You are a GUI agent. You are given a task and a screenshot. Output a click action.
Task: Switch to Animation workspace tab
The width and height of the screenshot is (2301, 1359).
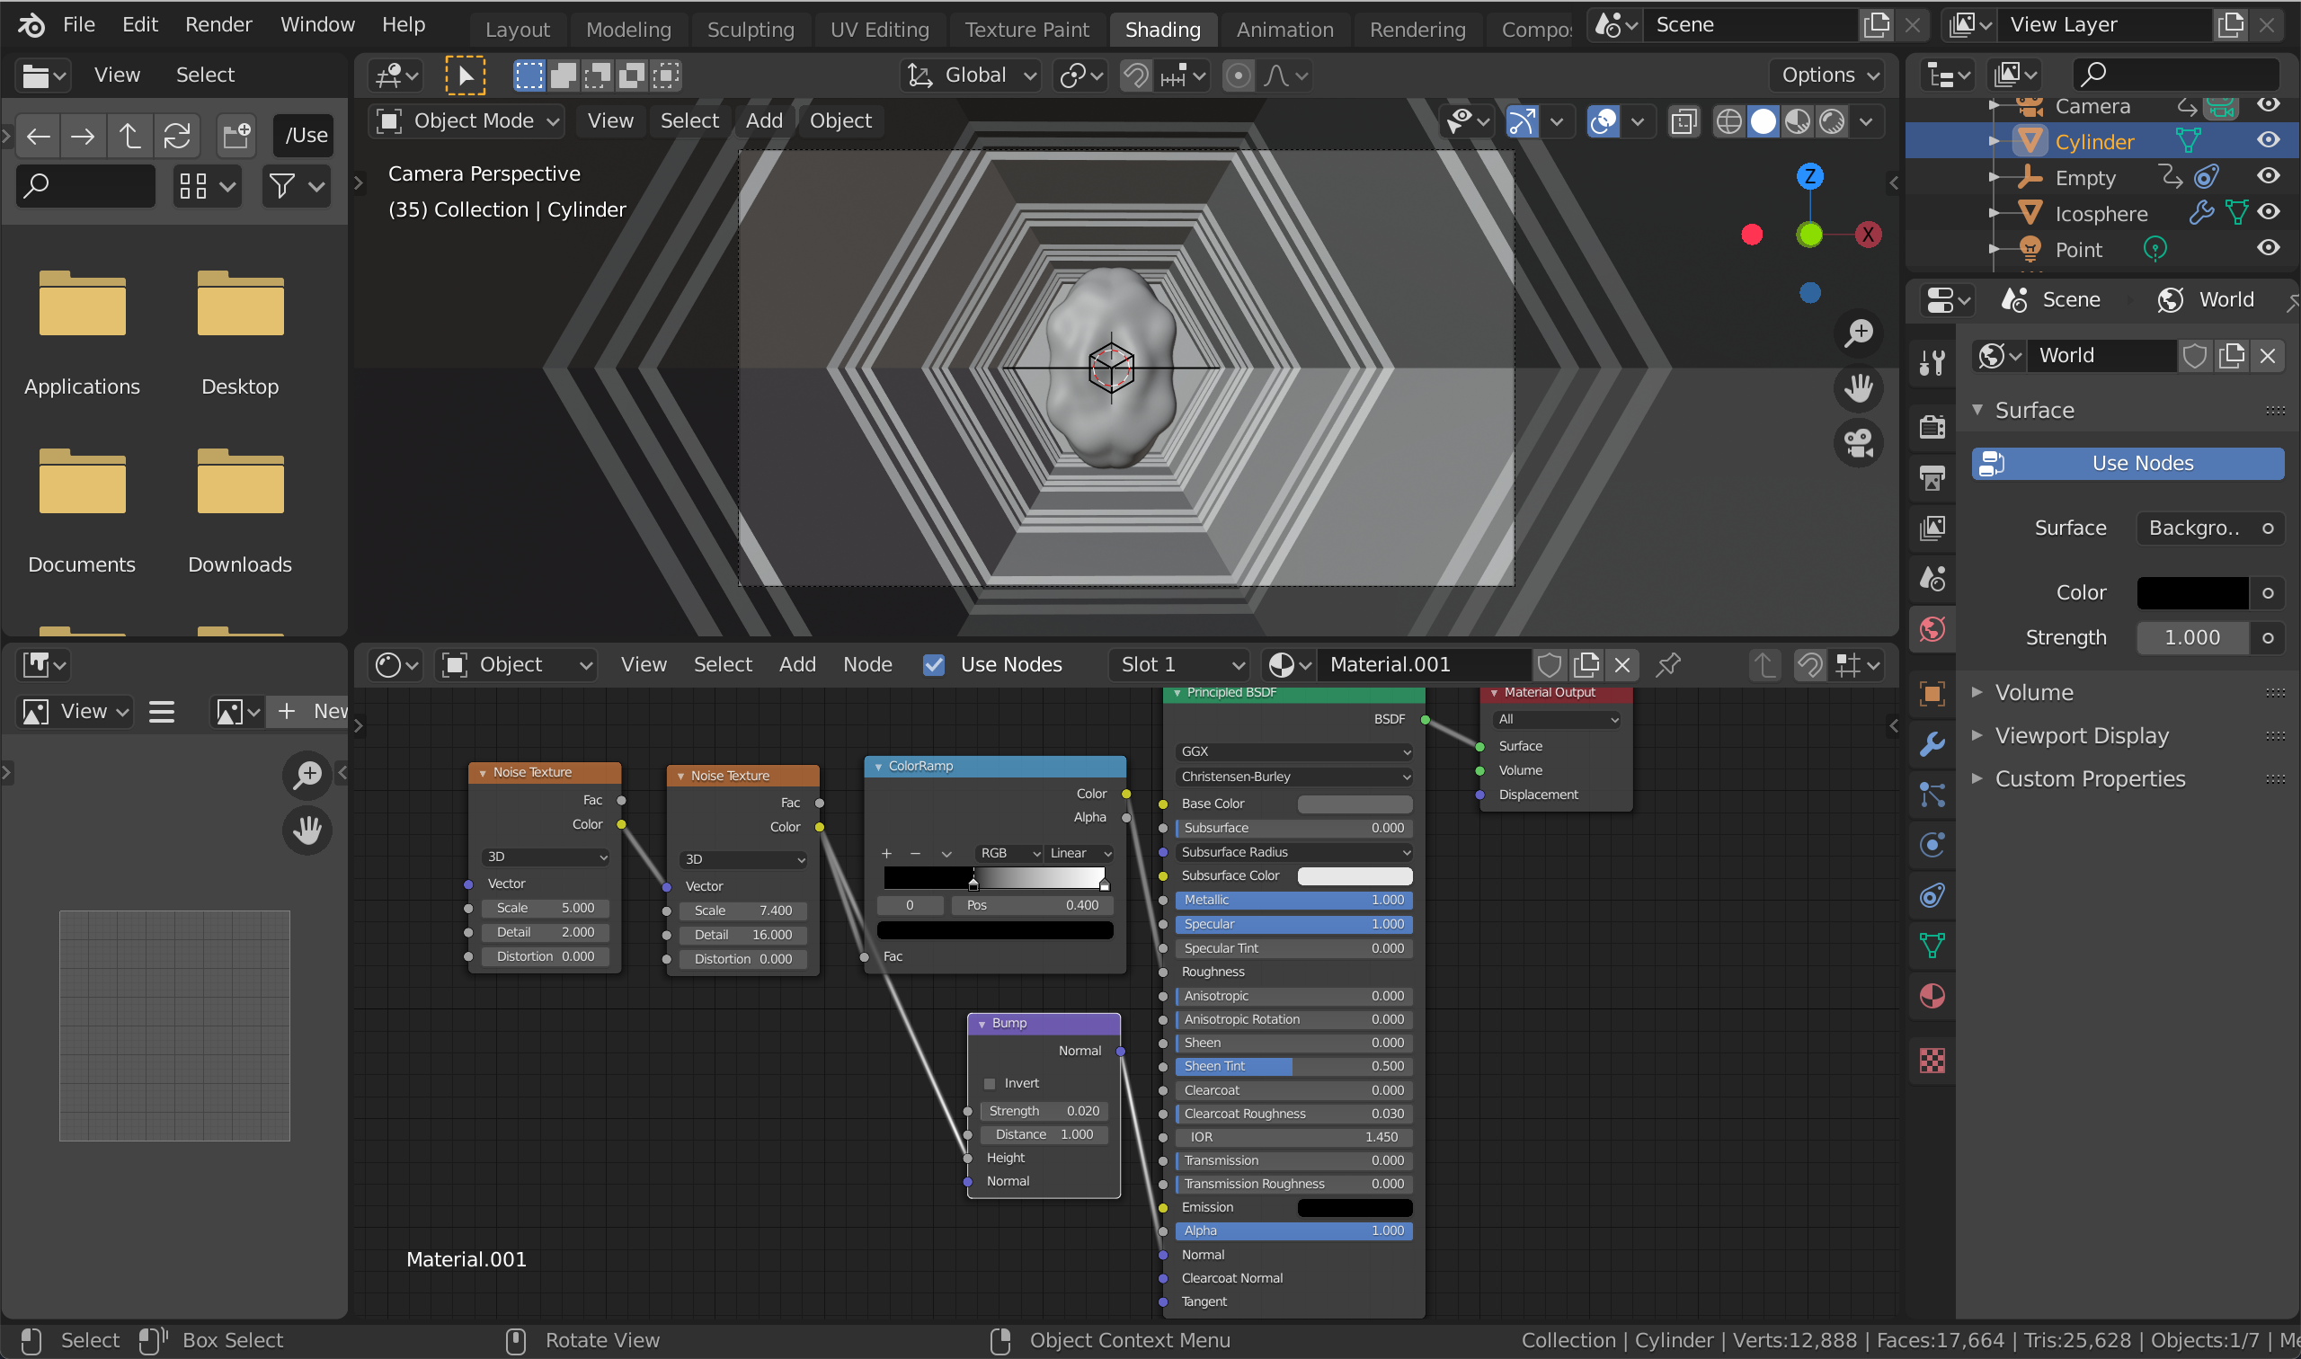click(x=1284, y=30)
